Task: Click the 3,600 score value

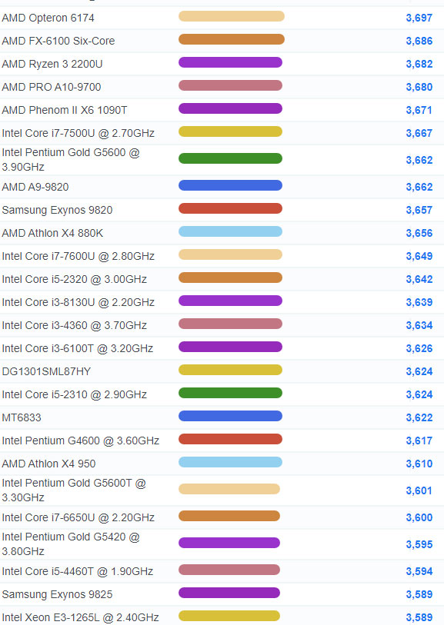Action: [419, 518]
